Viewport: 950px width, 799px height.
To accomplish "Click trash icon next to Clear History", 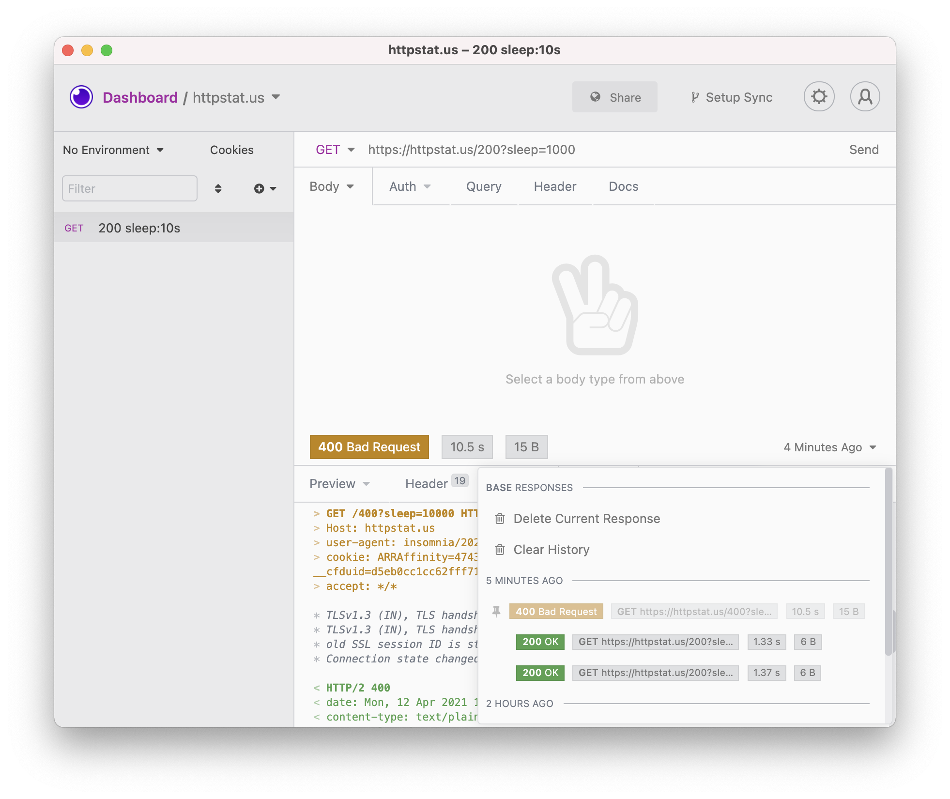I will pyautogui.click(x=500, y=550).
